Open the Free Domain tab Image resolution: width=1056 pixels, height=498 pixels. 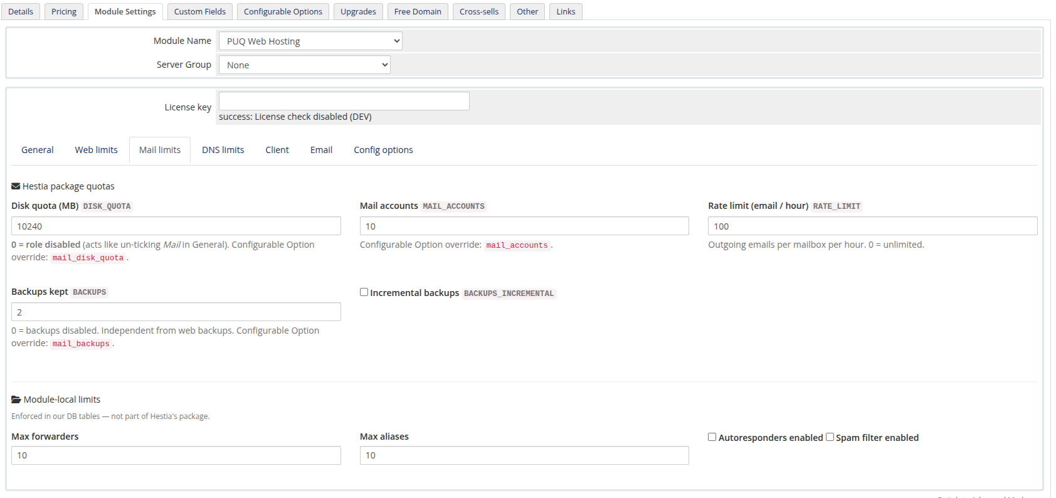coord(418,11)
